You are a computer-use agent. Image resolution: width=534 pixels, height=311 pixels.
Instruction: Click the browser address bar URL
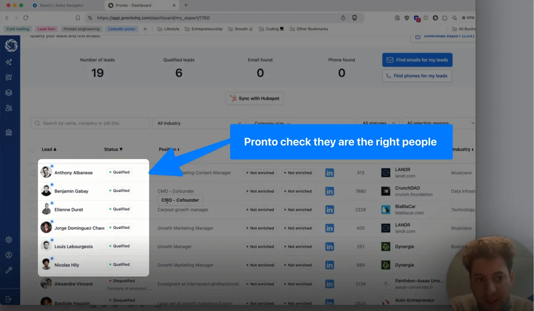[153, 18]
